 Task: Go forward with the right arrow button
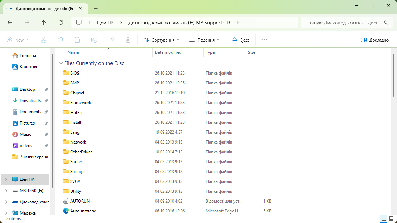tap(27, 23)
